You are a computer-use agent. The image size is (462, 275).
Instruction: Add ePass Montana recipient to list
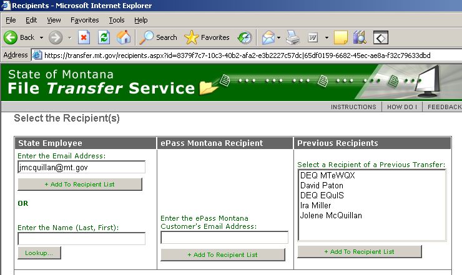tap(223, 254)
